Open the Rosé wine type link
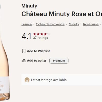This screenshot has height=102, width=102. coord(91,24)
